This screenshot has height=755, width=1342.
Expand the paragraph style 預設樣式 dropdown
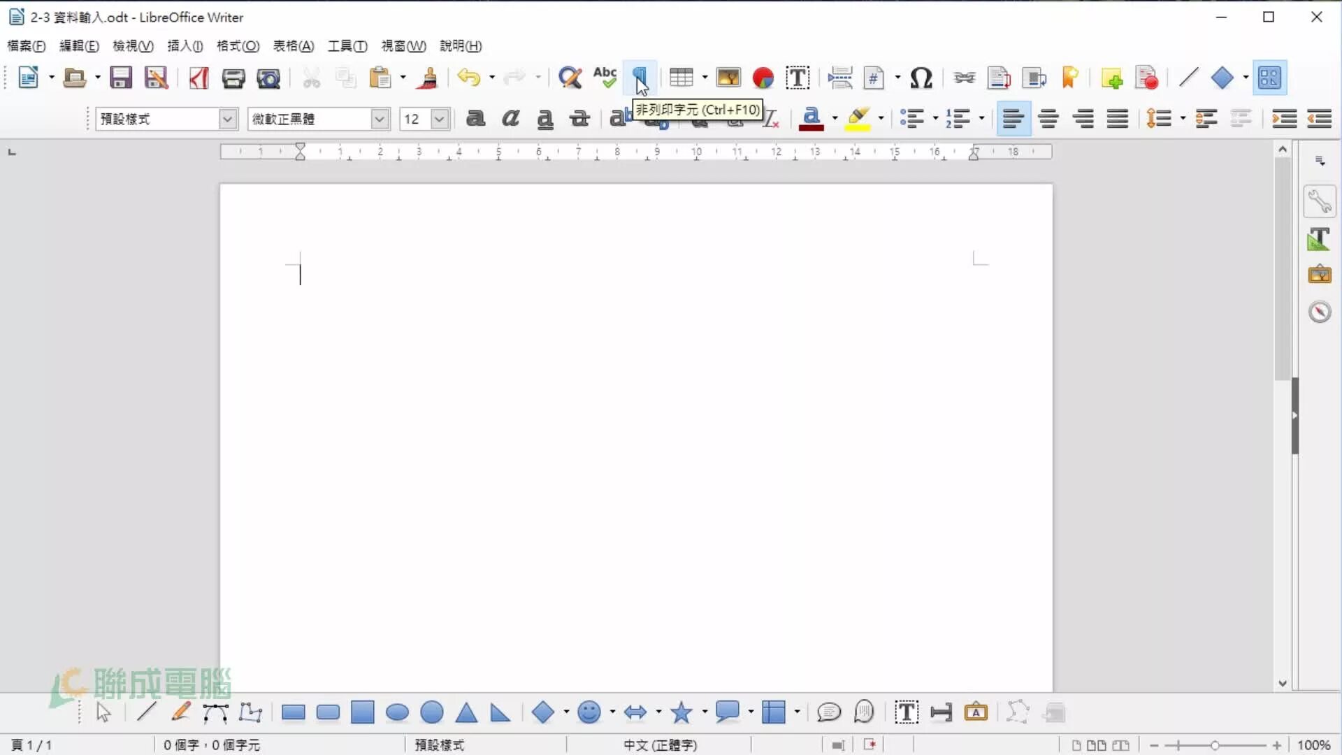(227, 119)
